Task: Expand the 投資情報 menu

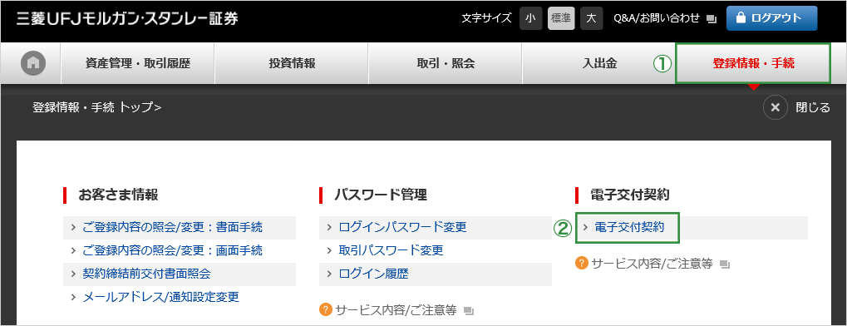Action: [x=292, y=64]
